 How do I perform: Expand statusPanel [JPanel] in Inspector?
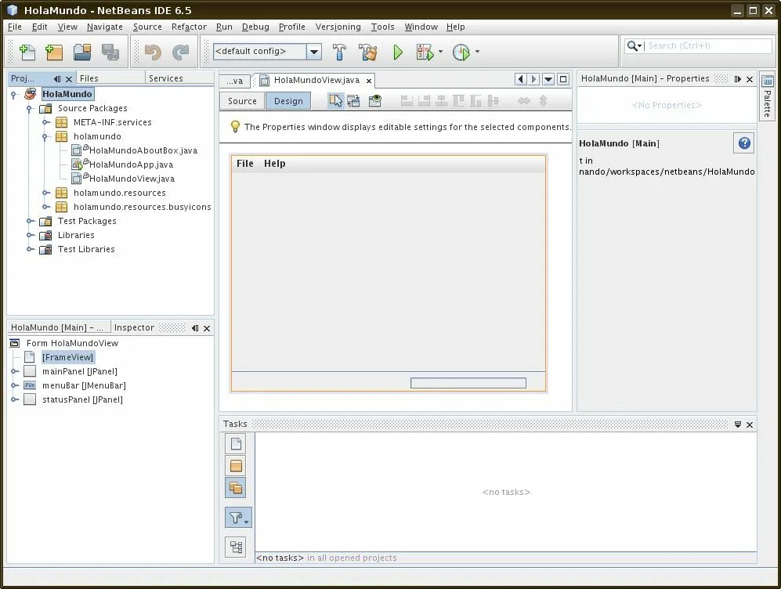coord(14,399)
